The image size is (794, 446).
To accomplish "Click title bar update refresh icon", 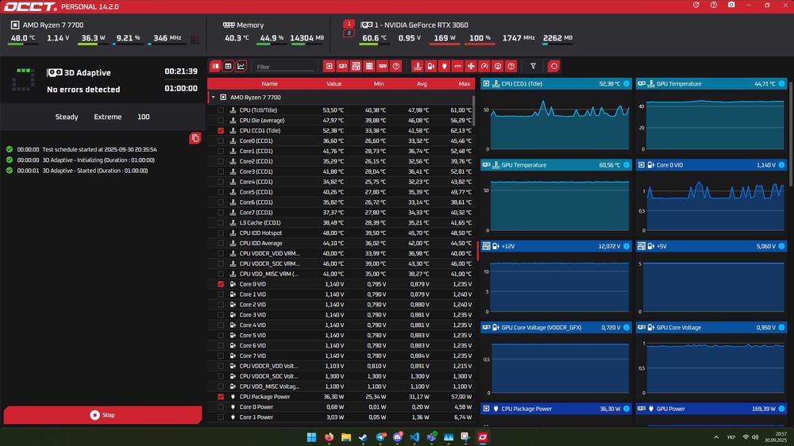I will [x=696, y=5].
